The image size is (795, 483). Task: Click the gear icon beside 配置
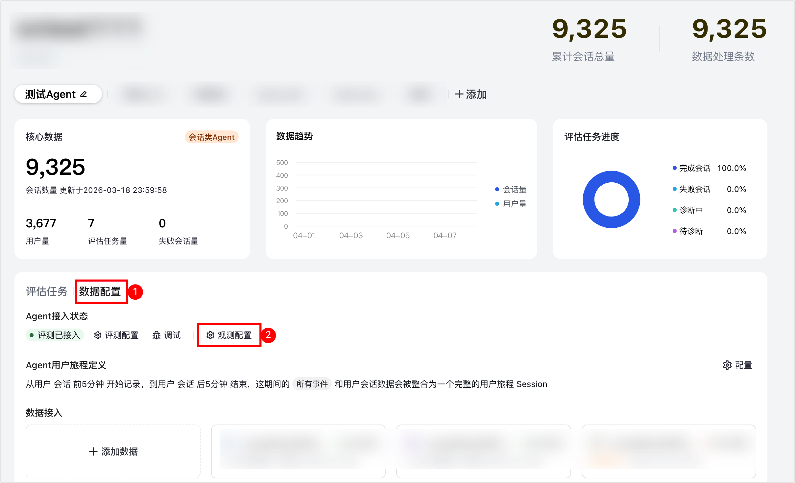727,365
